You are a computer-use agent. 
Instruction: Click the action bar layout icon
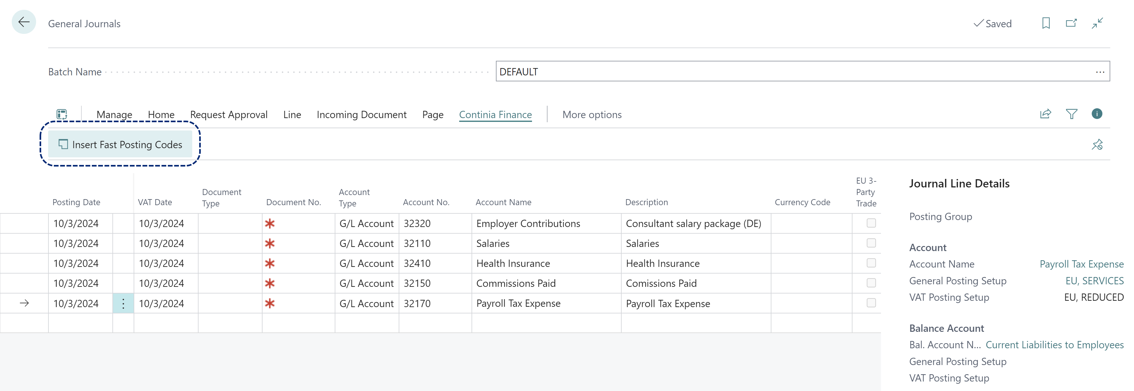click(62, 115)
